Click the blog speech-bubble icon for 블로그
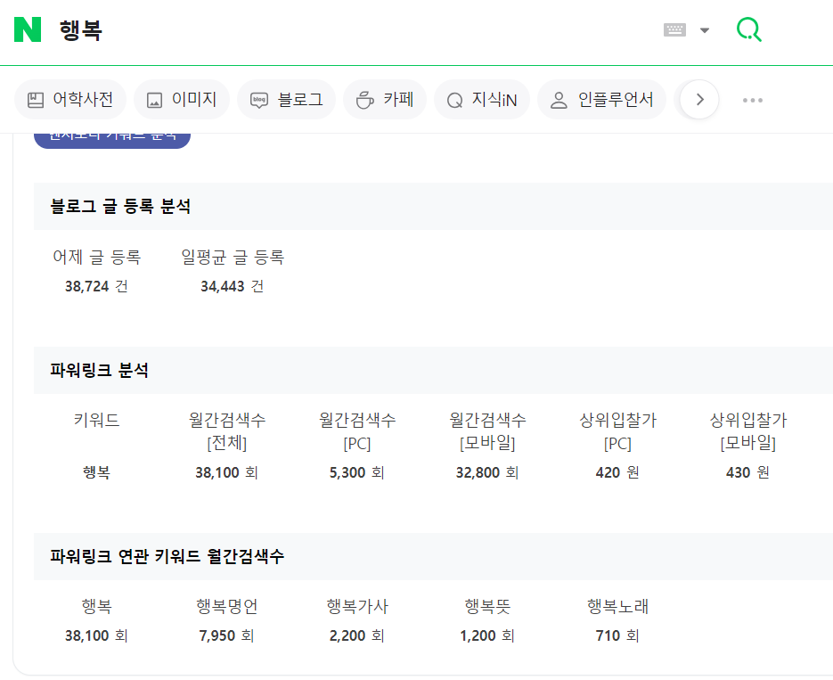Image resolution: width=833 pixels, height=680 pixels. (259, 100)
